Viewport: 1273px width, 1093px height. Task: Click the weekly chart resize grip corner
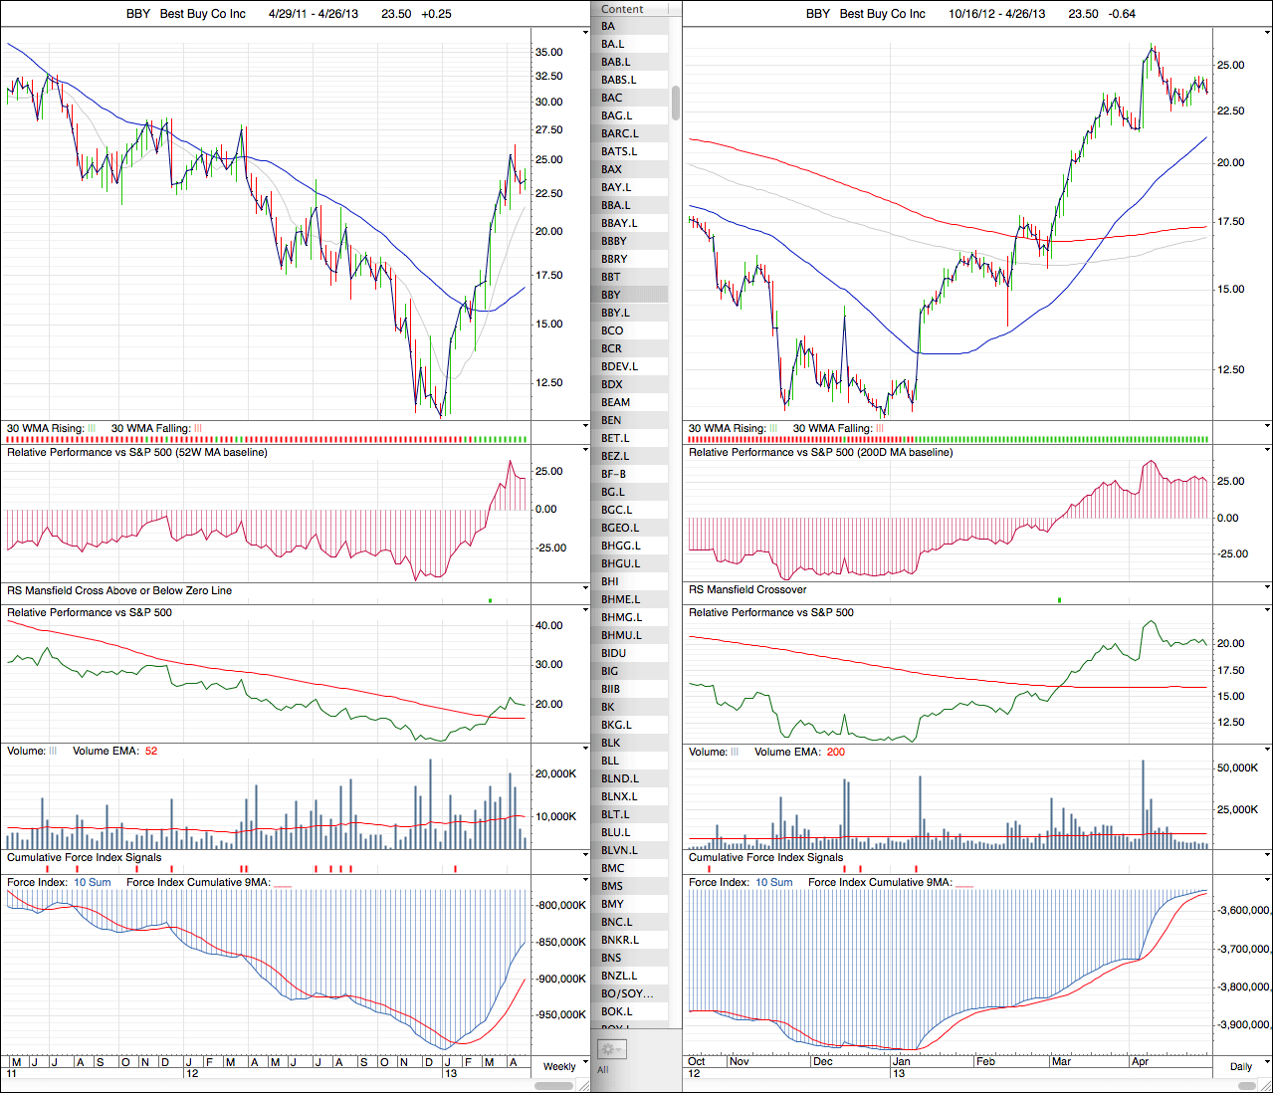click(x=584, y=1085)
